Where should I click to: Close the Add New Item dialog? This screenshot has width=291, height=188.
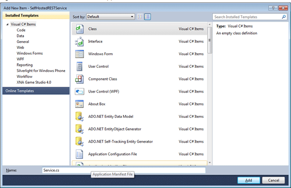[283, 8]
